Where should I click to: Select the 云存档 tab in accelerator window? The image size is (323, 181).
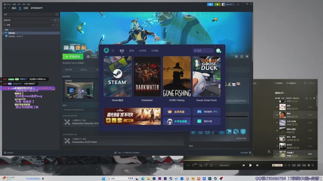[x=143, y=51]
